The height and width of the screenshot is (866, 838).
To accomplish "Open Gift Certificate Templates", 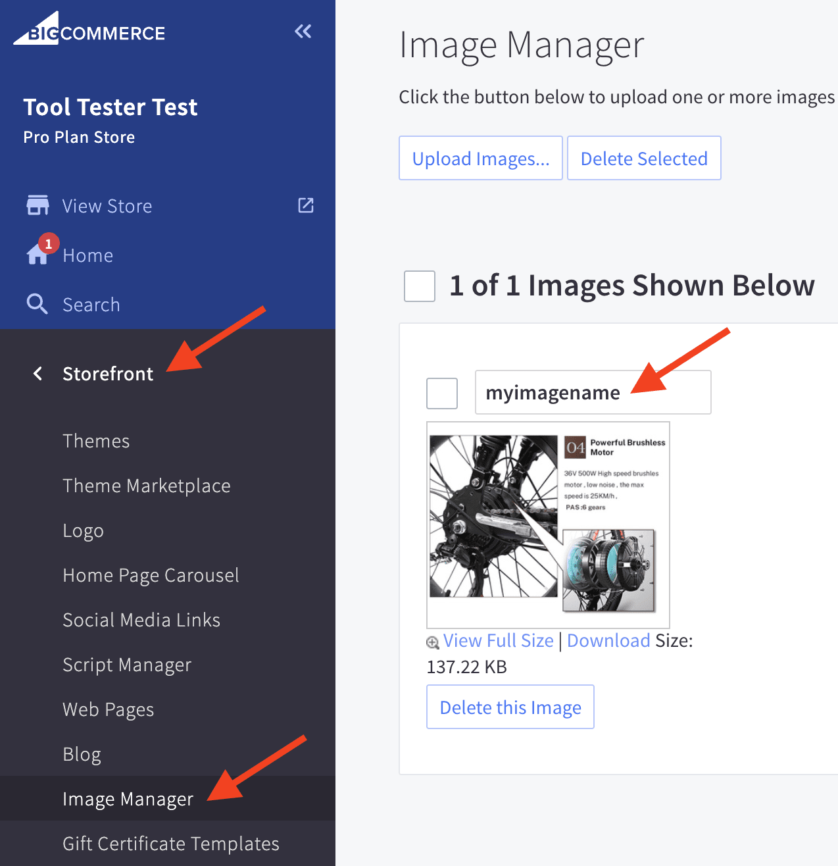I will pyautogui.click(x=171, y=844).
